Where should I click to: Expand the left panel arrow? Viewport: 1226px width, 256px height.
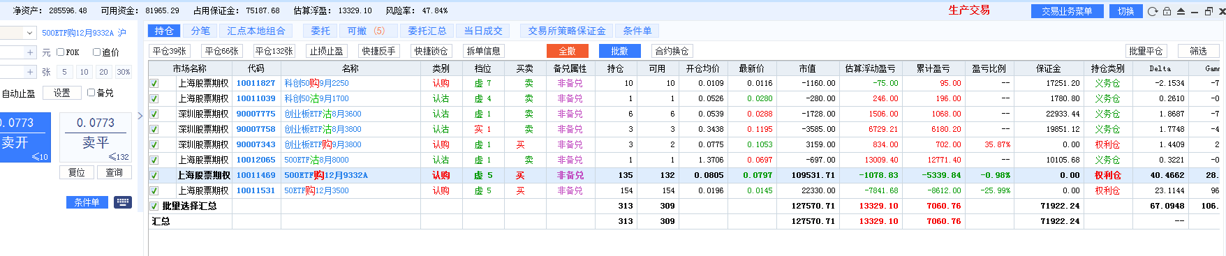click(x=140, y=116)
